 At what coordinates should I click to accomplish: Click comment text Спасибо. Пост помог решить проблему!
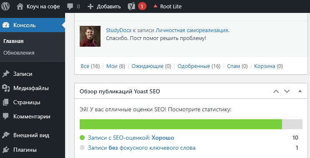pyautogui.click(x=156, y=38)
